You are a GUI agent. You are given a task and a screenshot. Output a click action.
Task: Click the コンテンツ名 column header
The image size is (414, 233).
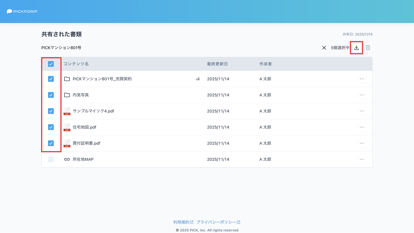[x=76, y=64]
